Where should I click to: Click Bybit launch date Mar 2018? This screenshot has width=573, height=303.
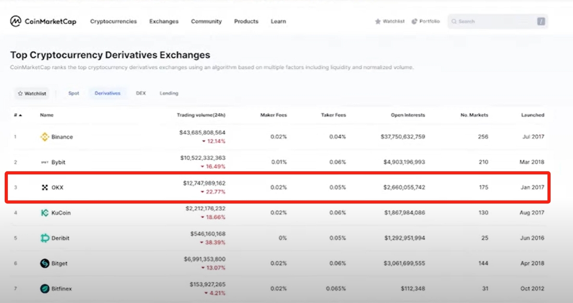coord(532,162)
